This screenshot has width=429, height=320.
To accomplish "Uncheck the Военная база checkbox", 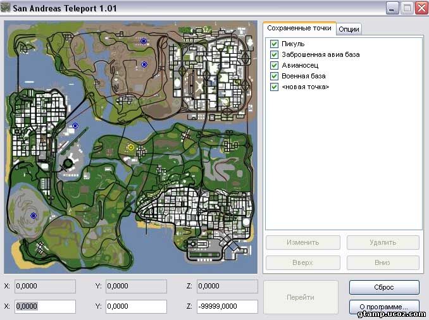I will tap(274, 76).
